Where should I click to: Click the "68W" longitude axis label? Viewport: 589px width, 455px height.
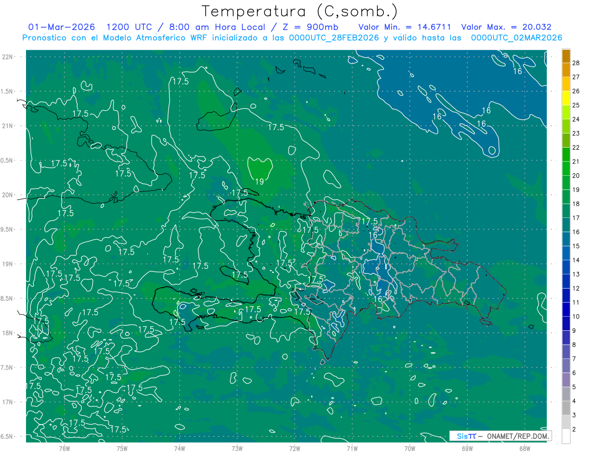pos(524,448)
